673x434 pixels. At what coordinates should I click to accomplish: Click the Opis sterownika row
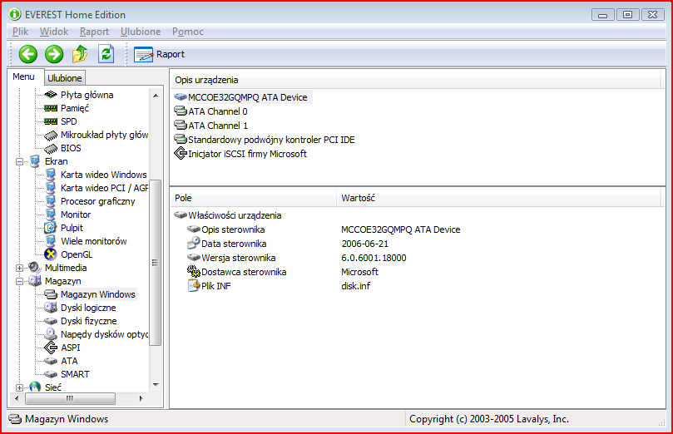[x=324, y=229]
